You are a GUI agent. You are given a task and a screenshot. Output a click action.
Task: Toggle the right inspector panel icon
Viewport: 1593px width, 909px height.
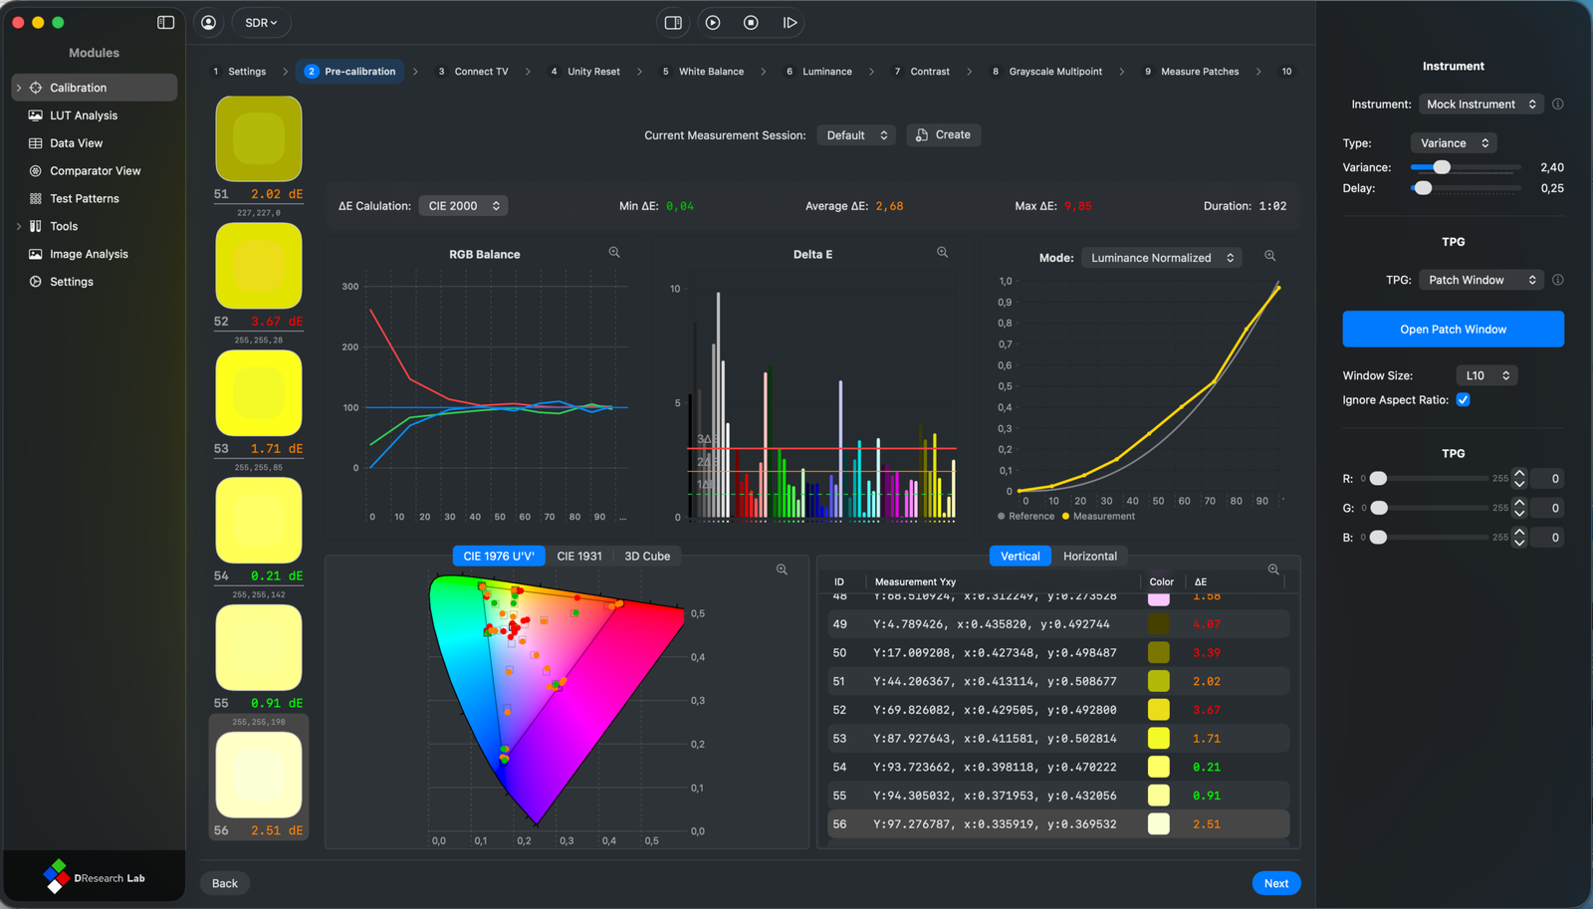673,22
